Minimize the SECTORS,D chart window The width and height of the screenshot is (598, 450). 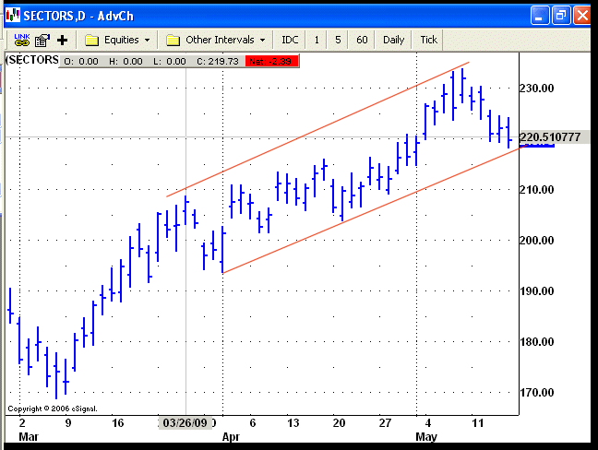[539, 16]
